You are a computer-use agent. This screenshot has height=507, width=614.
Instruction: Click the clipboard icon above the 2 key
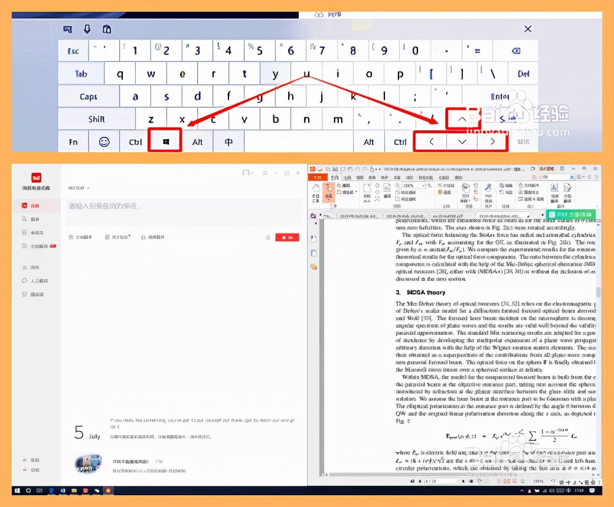tap(106, 29)
